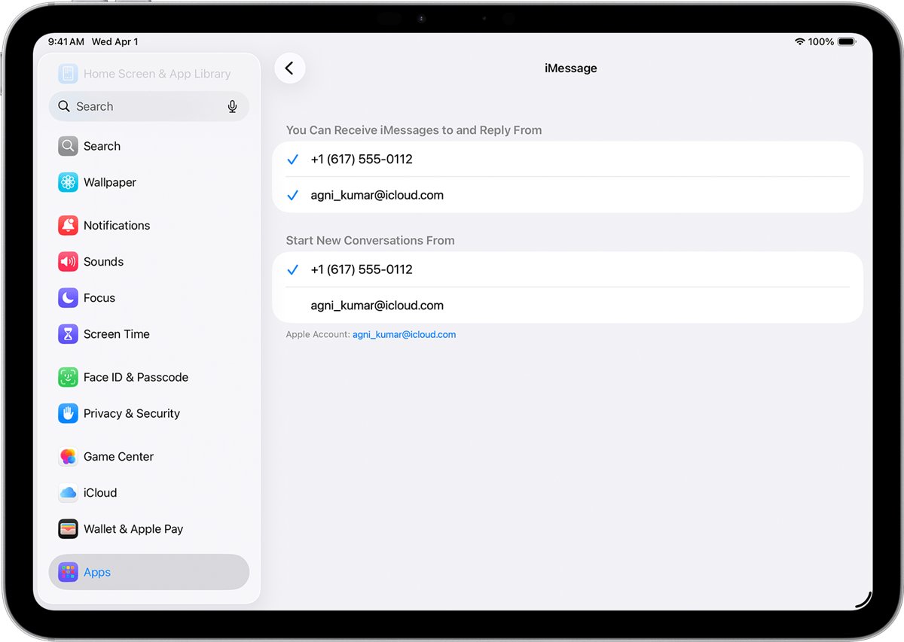This screenshot has height=642, width=904.
Task: Open the Wallet & Apple Pay icon
Action: 69,529
